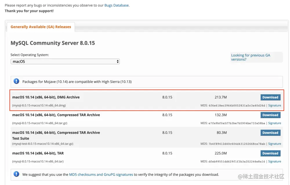Select the 213.7M size value

pyautogui.click(x=221, y=97)
